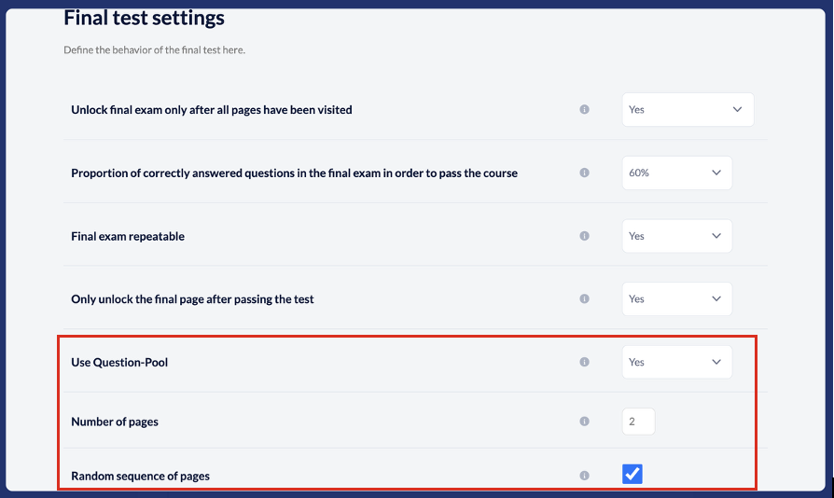Viewport: 834px width, 498px height.
Task: Show info about 'Number of pages'
Action: [584, 422]
